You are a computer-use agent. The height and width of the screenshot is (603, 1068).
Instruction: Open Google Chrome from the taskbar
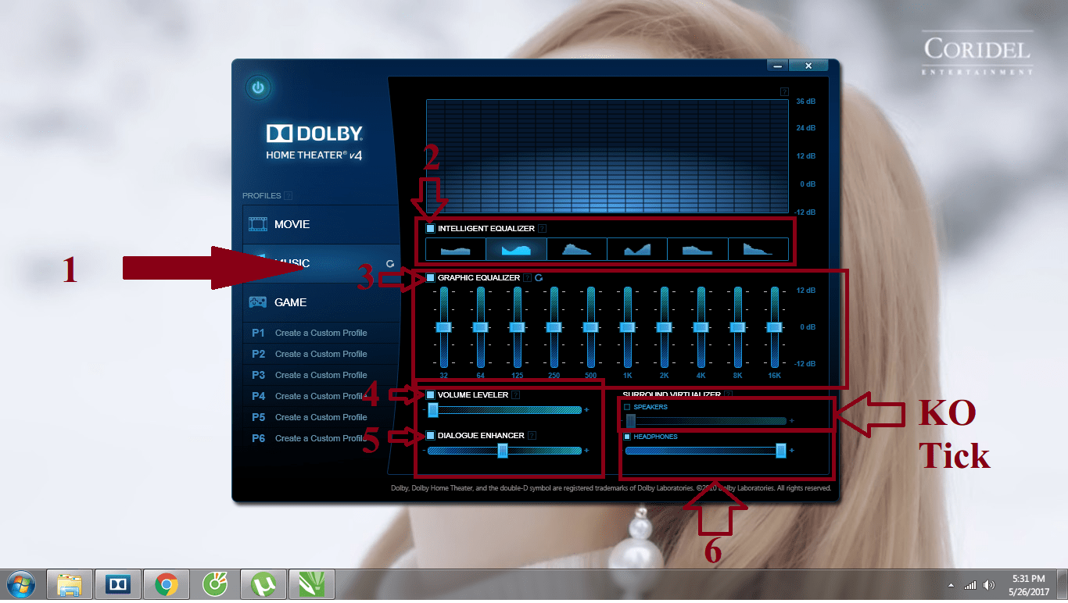(167, 583)
